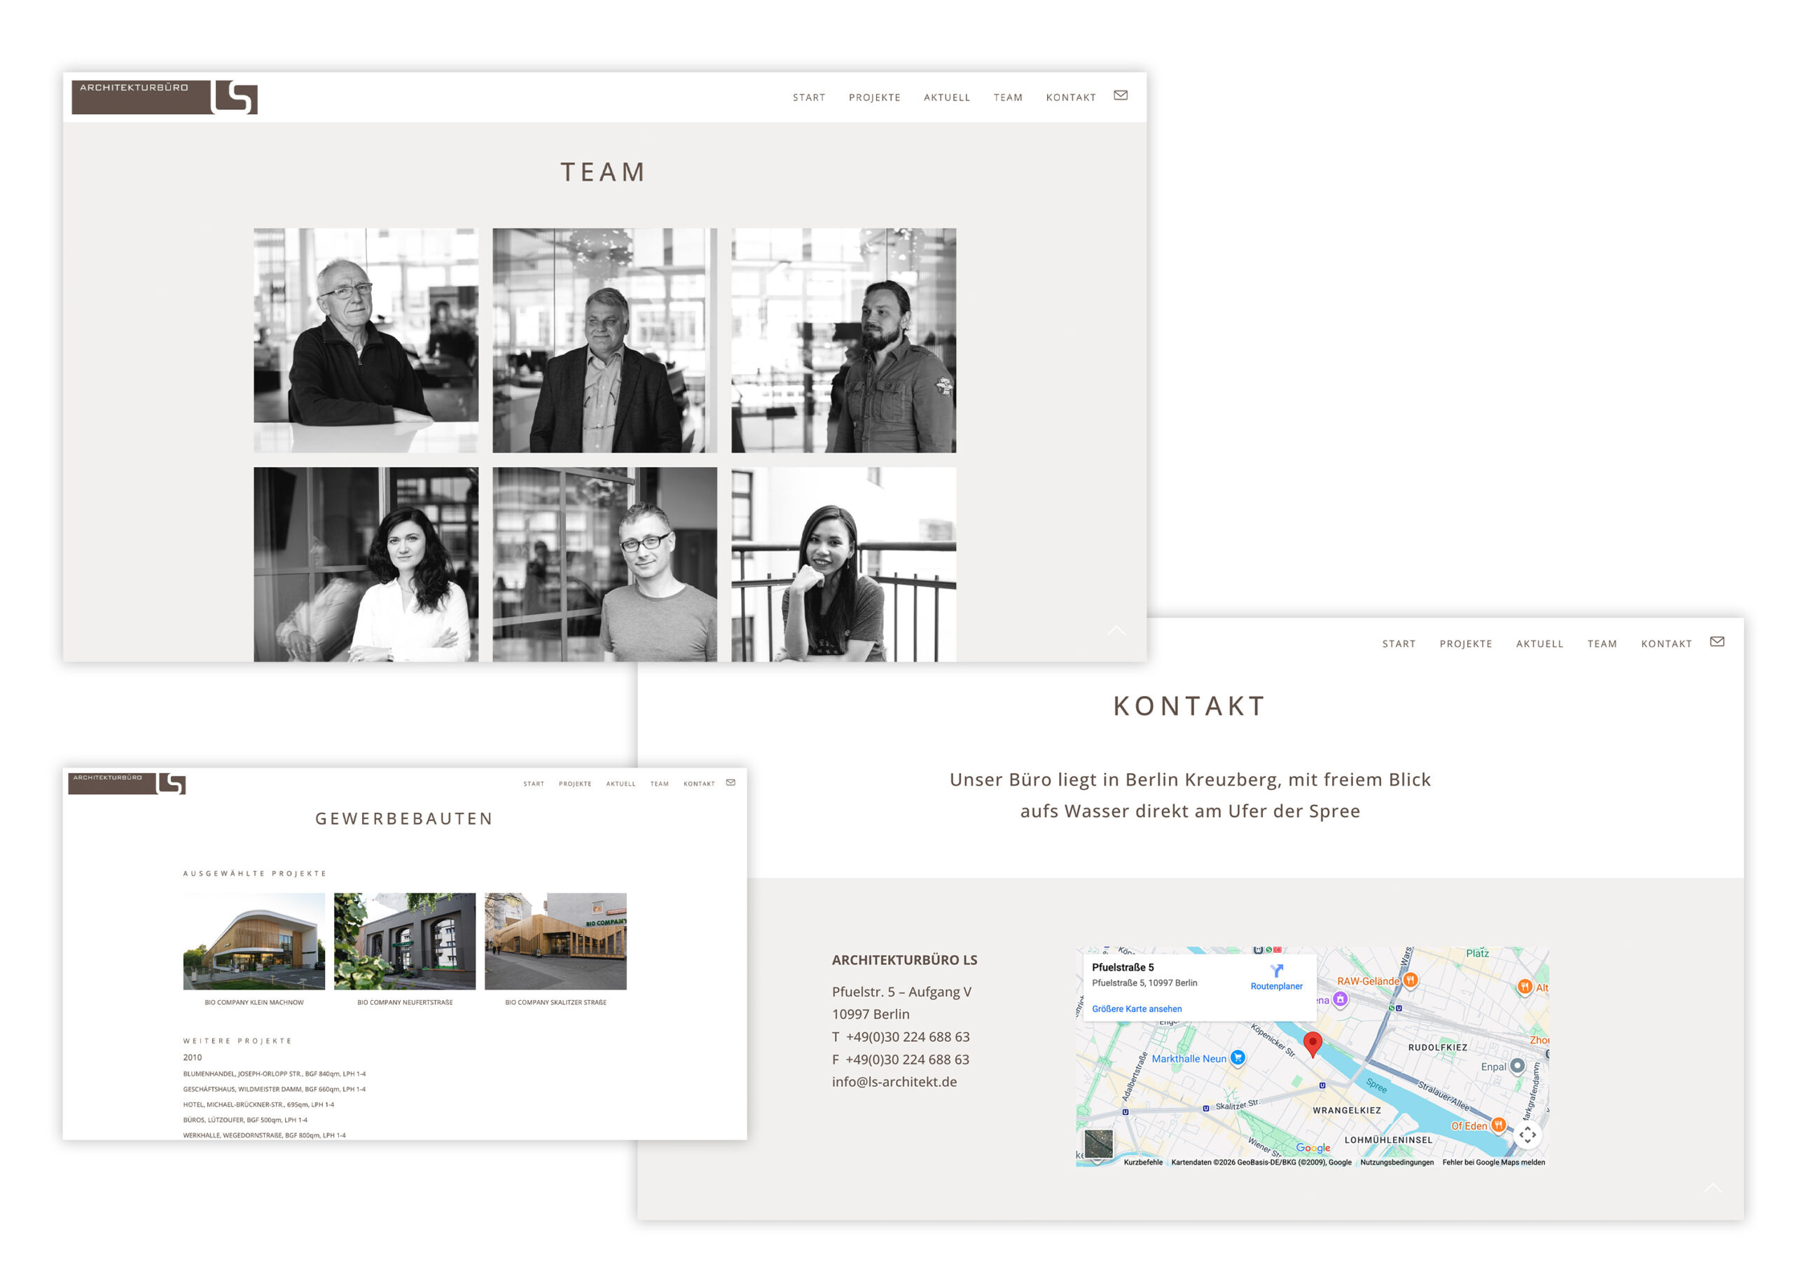
Task: Open 'Größere Karte ansehen' link
Action: pyautogui.click(x=1136, y=1008)
